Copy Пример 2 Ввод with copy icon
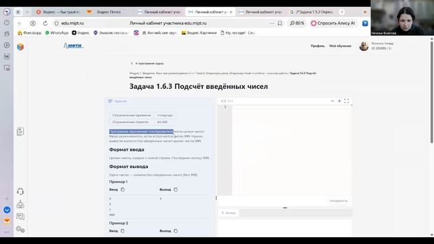 tap(123, 231)
